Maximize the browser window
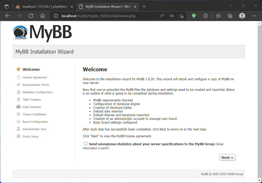Image resolution: width=262 pixels, height=183 pixels. [243, 6]
